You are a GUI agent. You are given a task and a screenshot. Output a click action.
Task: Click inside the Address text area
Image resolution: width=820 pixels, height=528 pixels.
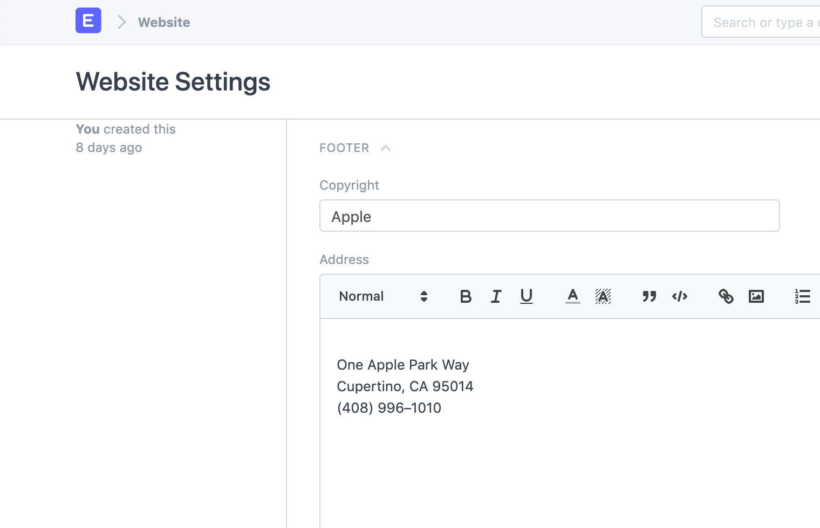[486, 386]
